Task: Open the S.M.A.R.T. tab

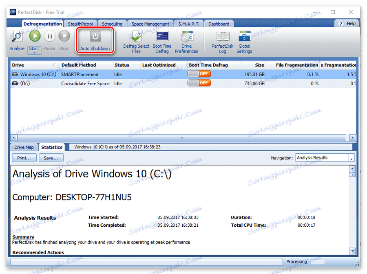Action: tap(189, 24)
